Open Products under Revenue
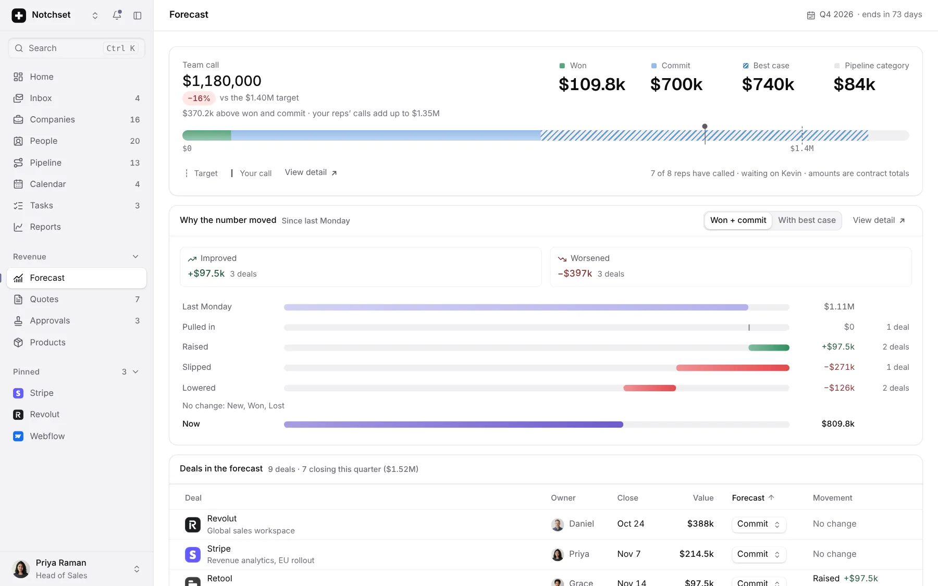 point(77,342)
